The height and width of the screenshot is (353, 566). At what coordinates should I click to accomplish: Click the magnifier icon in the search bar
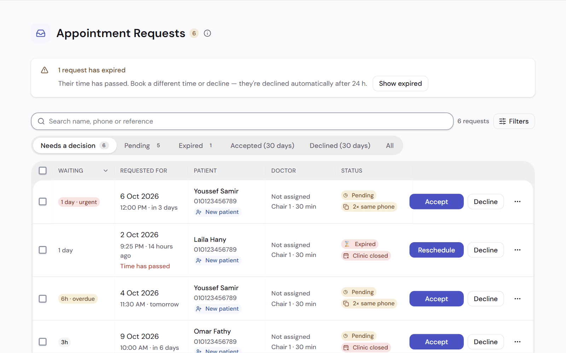41,121
